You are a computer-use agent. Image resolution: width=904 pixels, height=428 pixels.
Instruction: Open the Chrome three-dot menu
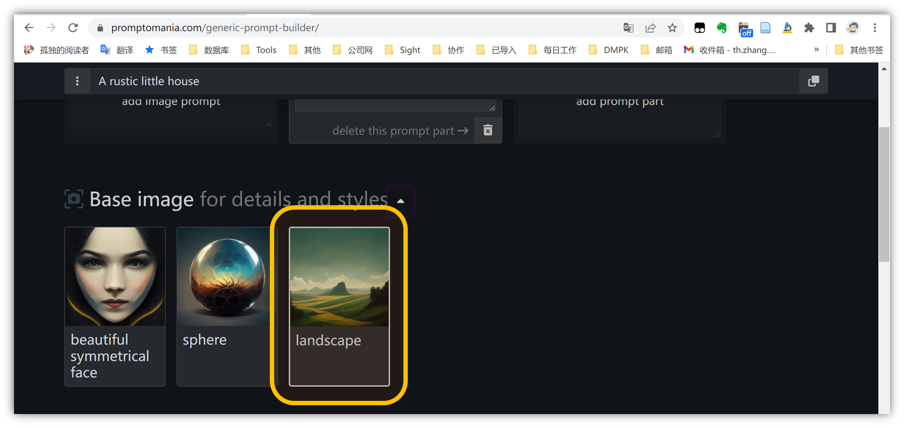[x=875, y=28]
